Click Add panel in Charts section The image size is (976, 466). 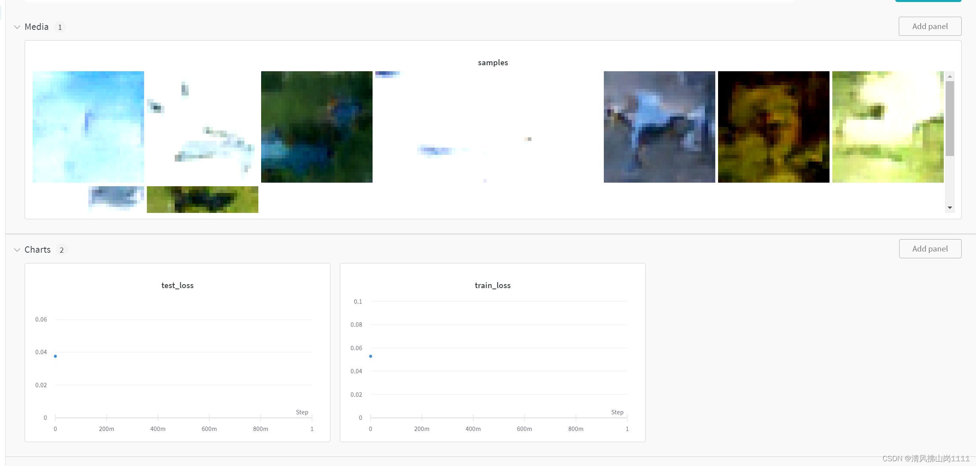[929, 249]
